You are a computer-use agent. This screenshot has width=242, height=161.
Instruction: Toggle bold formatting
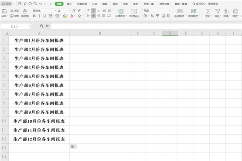(34, 16)
